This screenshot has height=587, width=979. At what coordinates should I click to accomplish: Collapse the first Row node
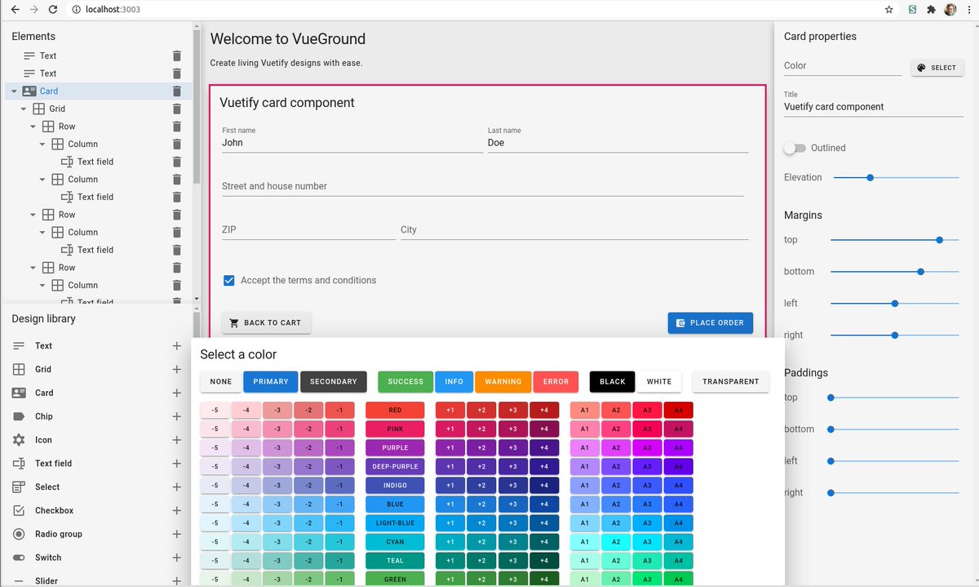(x=33, y=127)
